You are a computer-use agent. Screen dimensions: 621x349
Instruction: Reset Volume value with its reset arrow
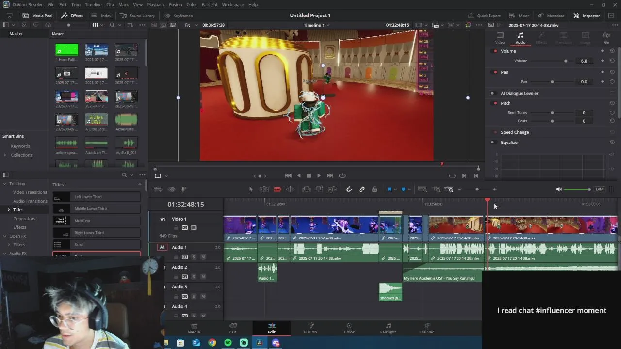coord(612,61)
